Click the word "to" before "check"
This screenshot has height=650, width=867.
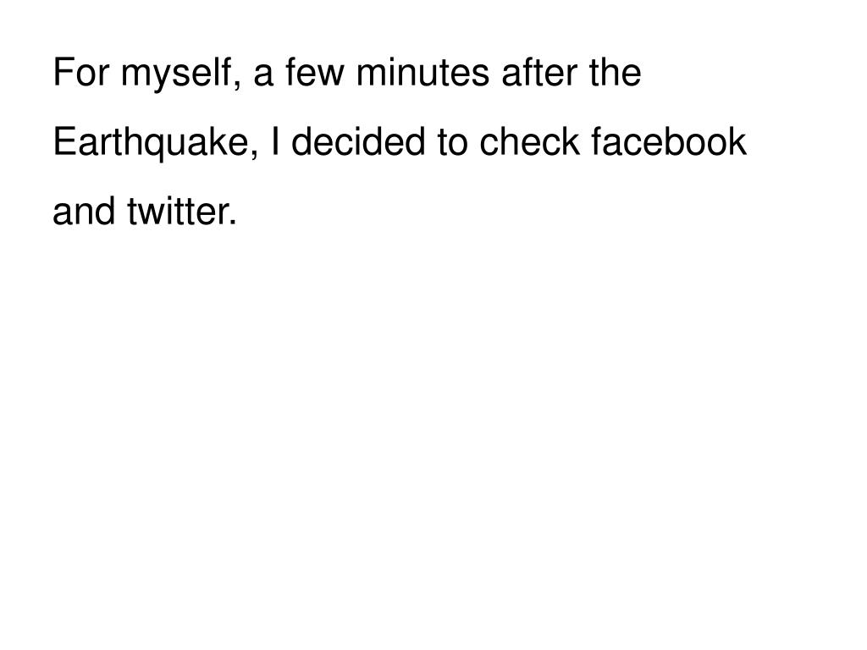452,142
